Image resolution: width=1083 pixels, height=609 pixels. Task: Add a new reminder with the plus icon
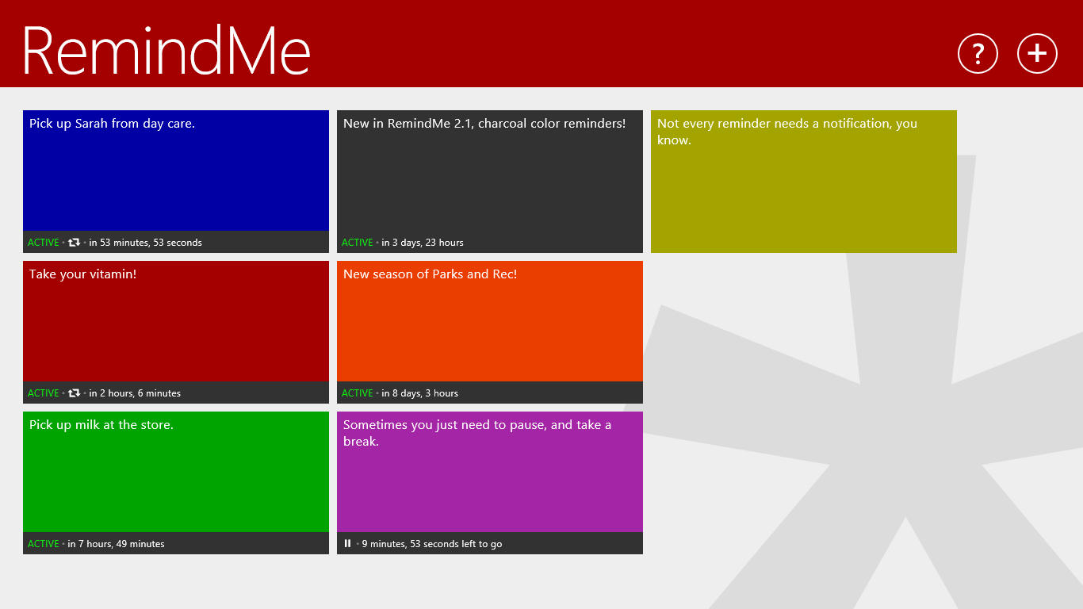pos(1037,53)
